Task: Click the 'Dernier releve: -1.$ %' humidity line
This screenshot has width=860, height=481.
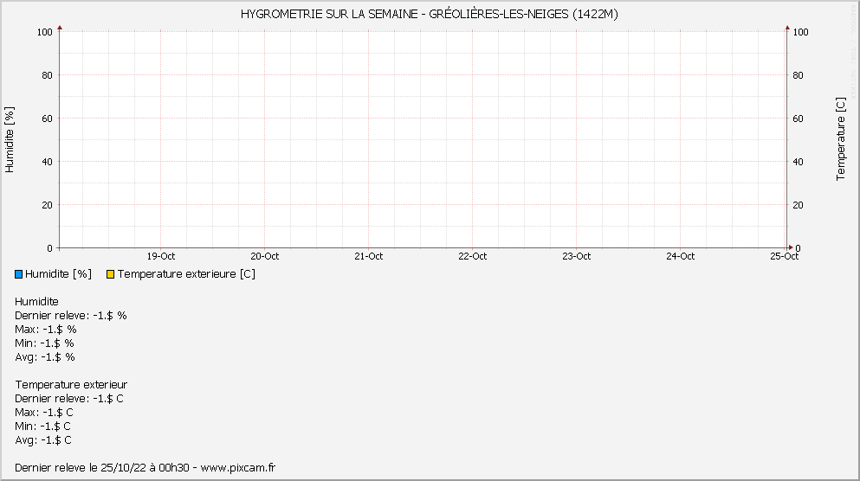Action: click(x=71, y=316)
